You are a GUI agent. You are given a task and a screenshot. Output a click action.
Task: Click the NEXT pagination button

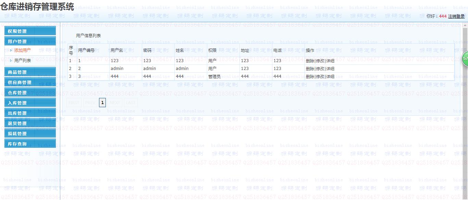point(115,102)
